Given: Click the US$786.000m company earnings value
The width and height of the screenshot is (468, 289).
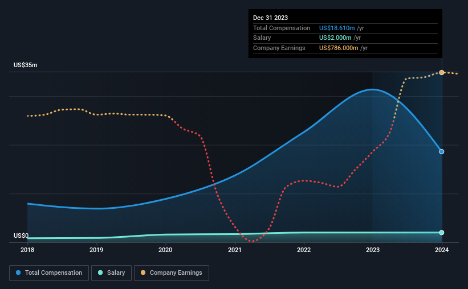Looking at the screenshot, I should (x=339, y=48).
